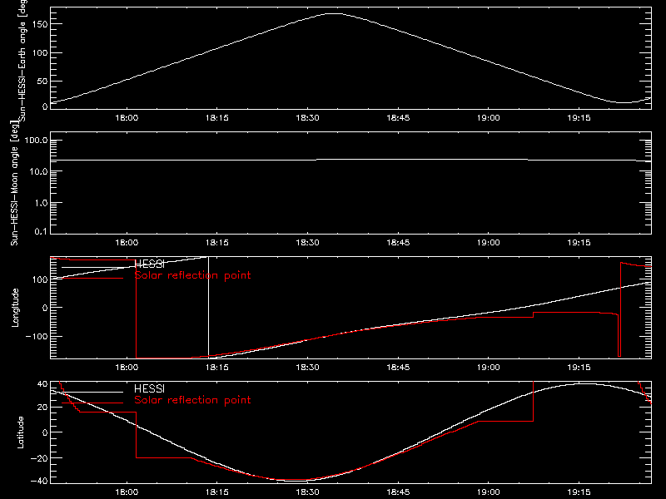Click 19:15 under the Longitude plot
The image size is (666, 499).
pyautogui.click(x=579, y=367)
